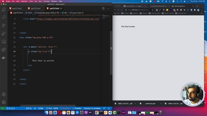Open the Apps bookmarks shortcut
Viewport: 207px width, 116px height.
(x=117, y=13)
